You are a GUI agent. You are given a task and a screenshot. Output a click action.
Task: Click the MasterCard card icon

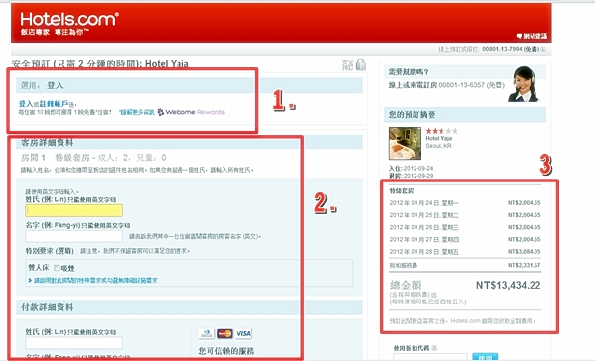click(225, 334)
